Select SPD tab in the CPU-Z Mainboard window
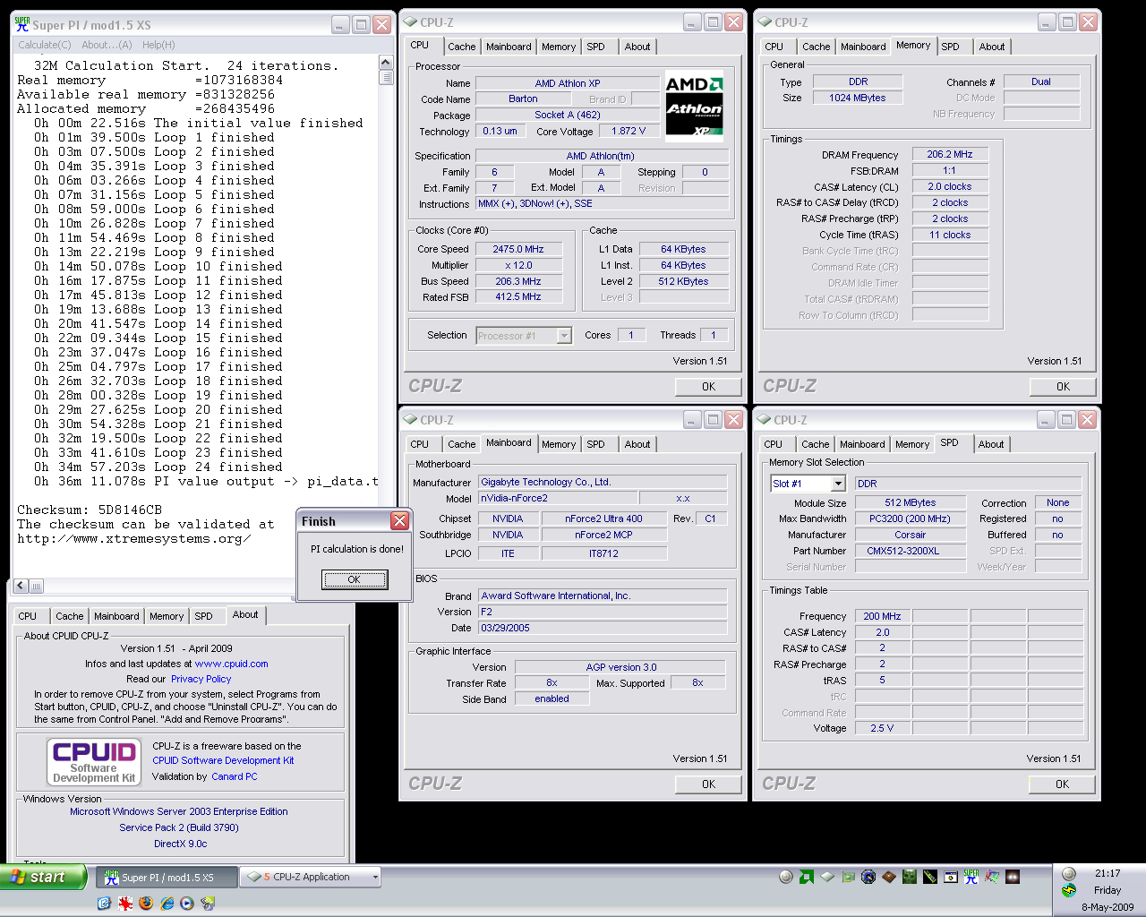1146x917 pixels. pyautogui.click(x=595, y=444)
